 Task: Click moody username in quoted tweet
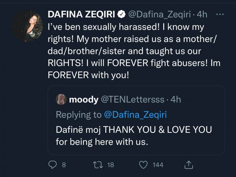click(x=83, y=100)
